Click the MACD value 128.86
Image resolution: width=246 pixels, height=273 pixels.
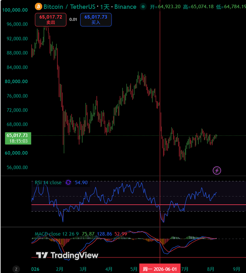pyautogui.click(x=104, y=234)
